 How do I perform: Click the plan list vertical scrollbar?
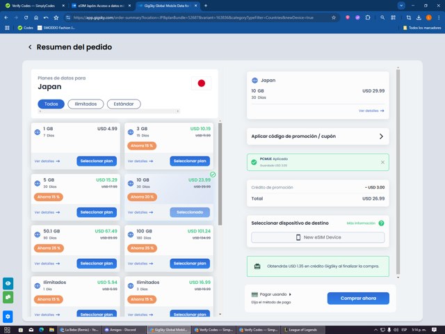click(x=220, y=174)
